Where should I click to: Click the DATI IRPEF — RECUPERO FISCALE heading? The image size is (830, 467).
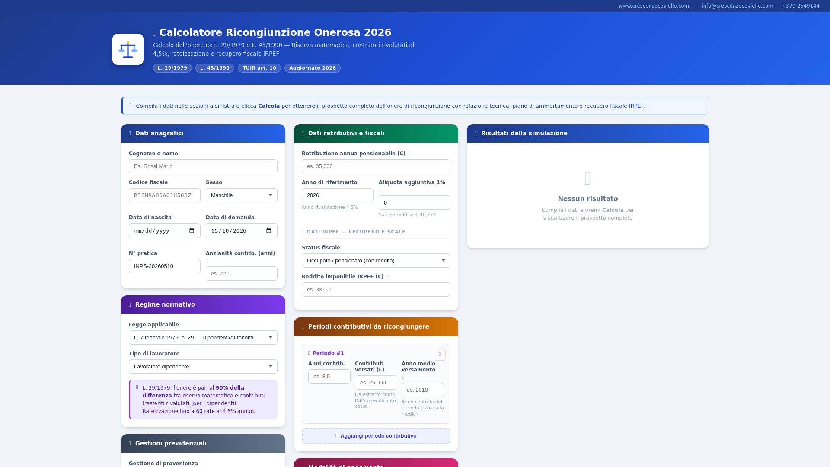point(356,232)
